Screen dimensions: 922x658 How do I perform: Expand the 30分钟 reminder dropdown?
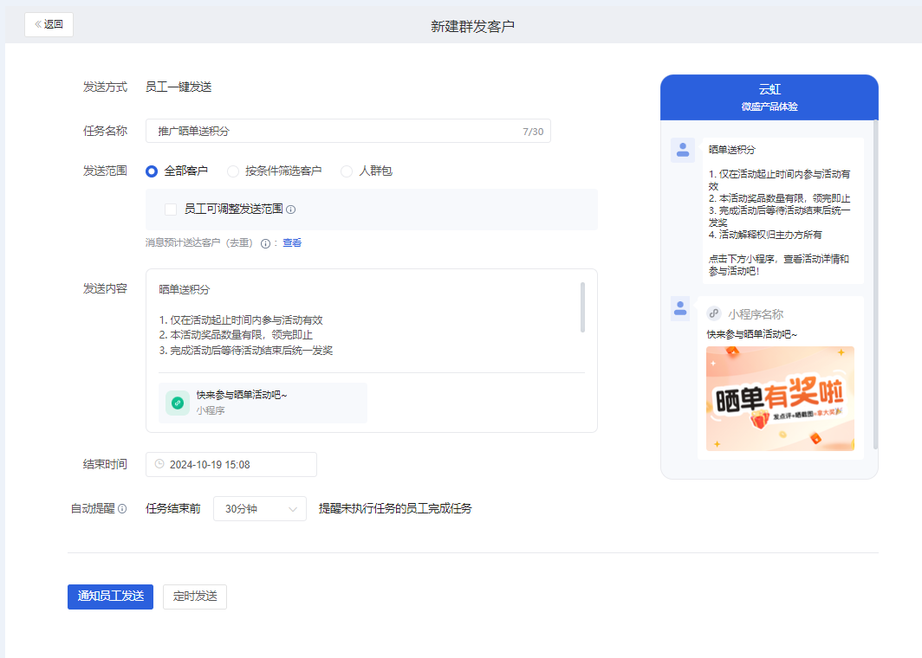pyautogui.click(x=260, y=509)
